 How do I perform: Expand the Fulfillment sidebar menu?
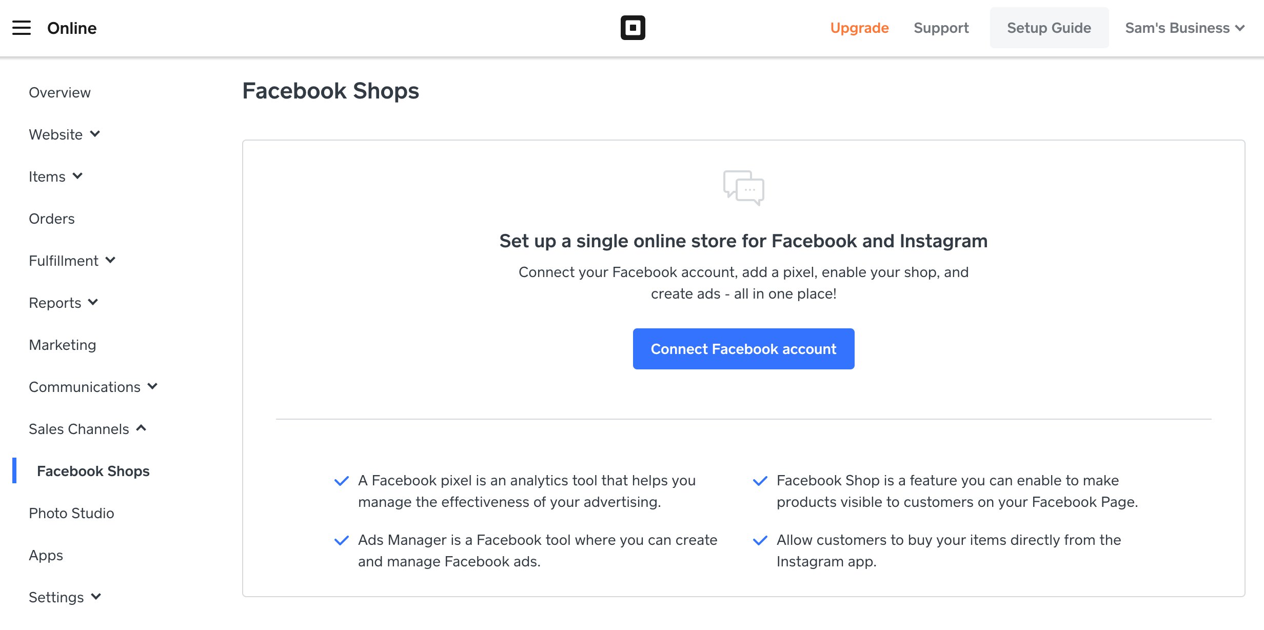coord(72,261)
